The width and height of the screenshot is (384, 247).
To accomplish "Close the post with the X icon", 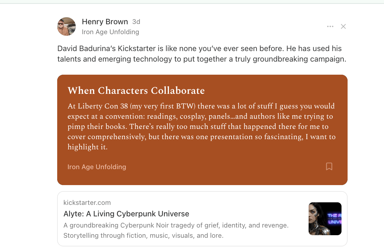I will (343, 26).
